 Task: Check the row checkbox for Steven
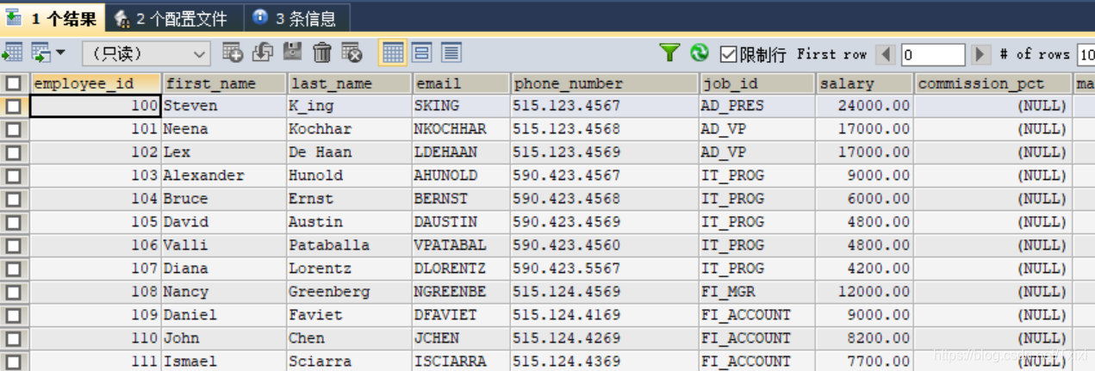14,107
